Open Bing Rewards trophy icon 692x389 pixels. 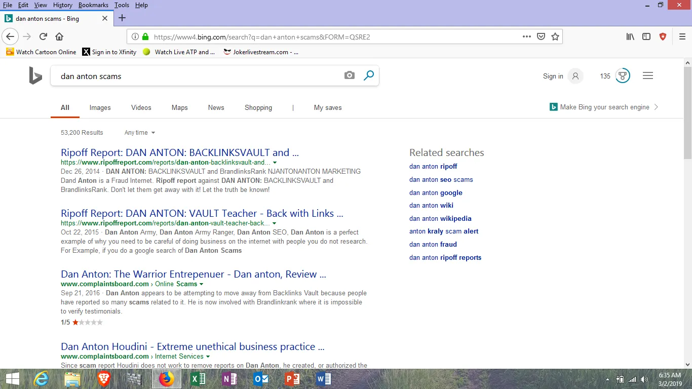click(x=623, y=76)
